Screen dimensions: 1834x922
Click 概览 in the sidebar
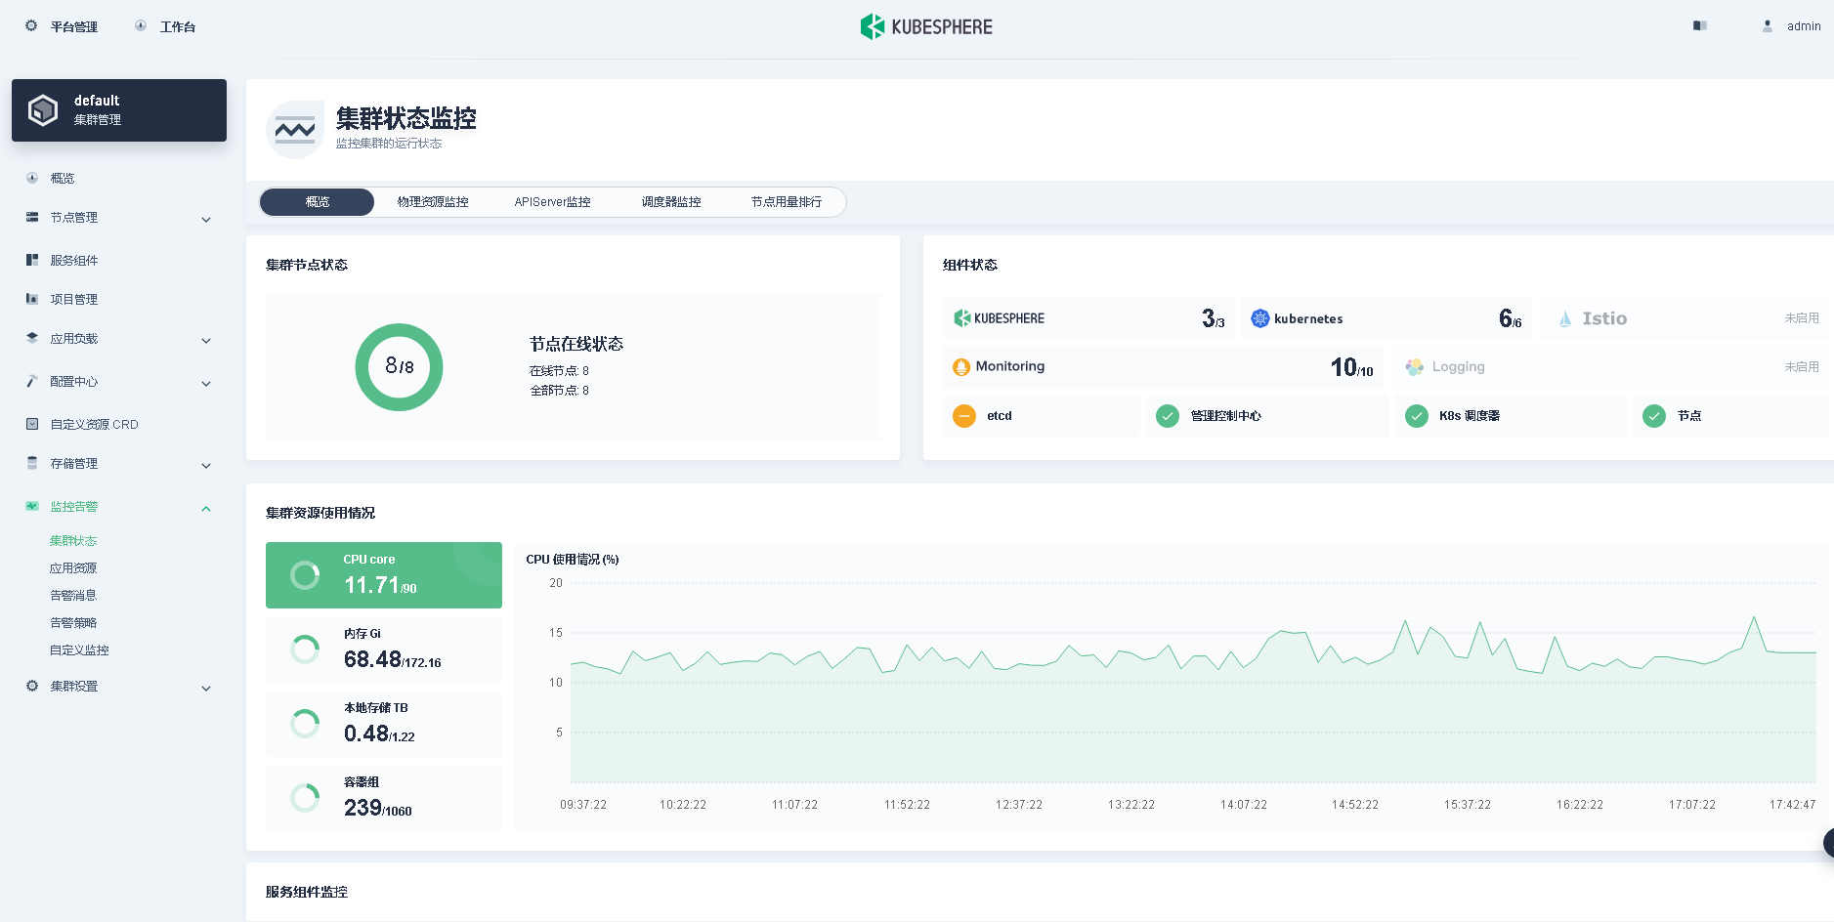[63, 178]
